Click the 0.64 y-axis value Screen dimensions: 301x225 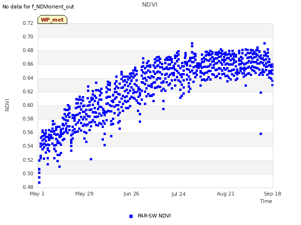(28, 78)
